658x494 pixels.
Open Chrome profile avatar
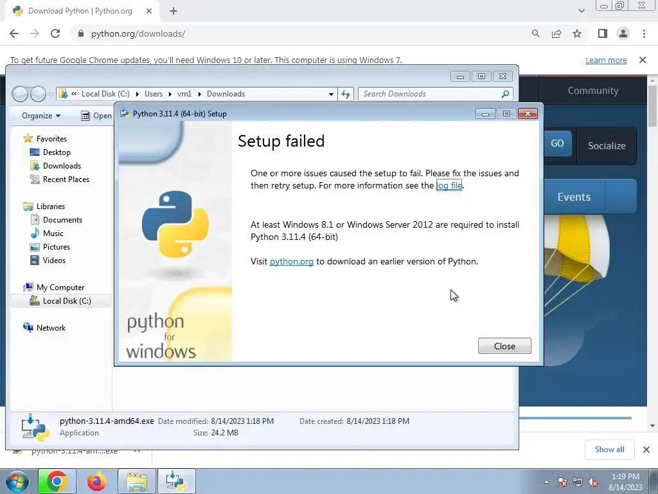(x=623, y=33)
